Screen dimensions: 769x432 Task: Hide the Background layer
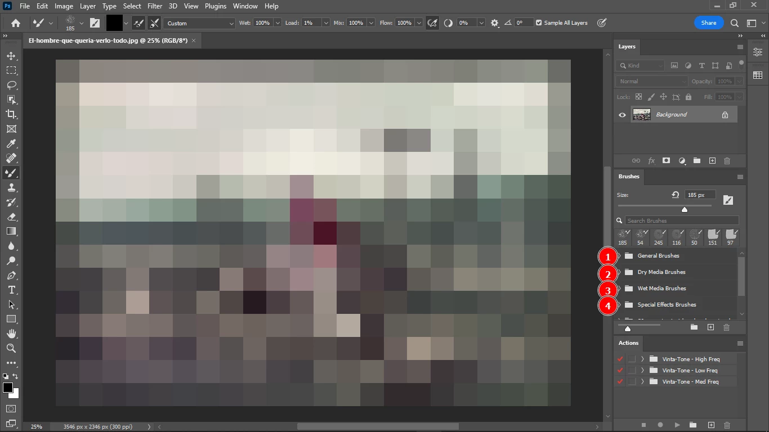click(x=622, y=115)
